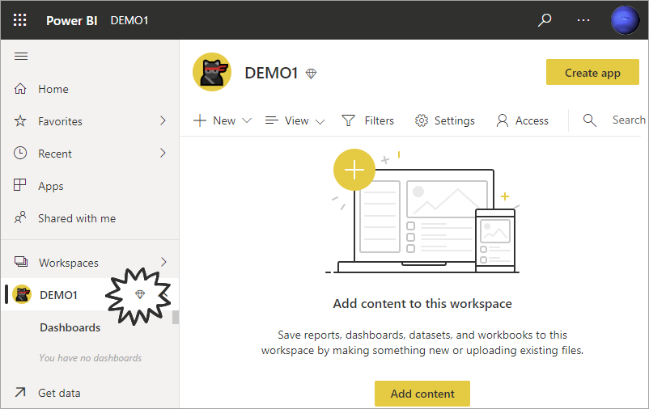The image size is (649, 409).
Task: Click the premium diamond icon next to DEMO1 title
Action: pyautogui.click(x=311, y=74)
